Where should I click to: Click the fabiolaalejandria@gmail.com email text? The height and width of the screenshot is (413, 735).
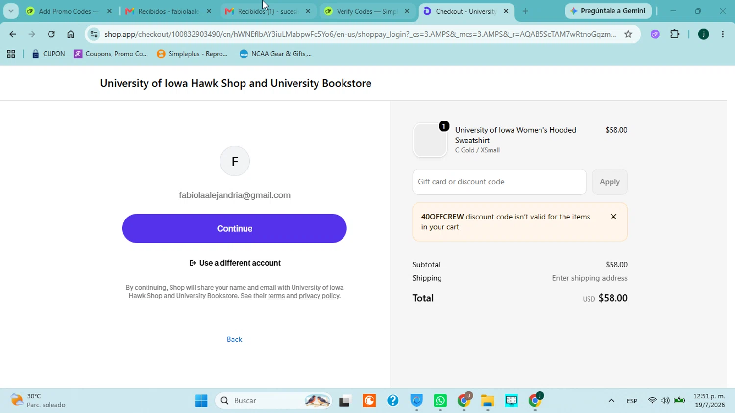point(235,195)
